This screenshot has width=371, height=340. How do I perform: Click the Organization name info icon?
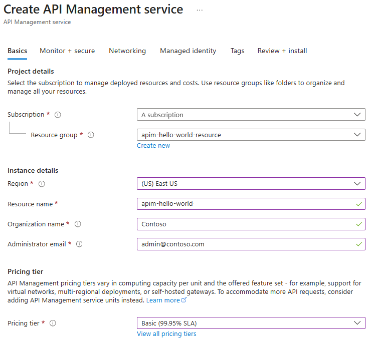(x=78, y=224)
